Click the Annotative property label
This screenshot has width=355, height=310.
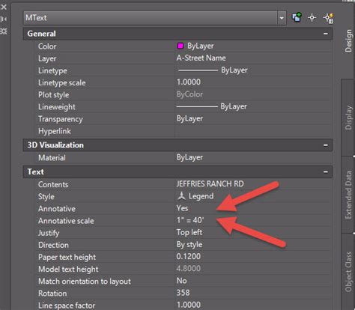point(57,209)
